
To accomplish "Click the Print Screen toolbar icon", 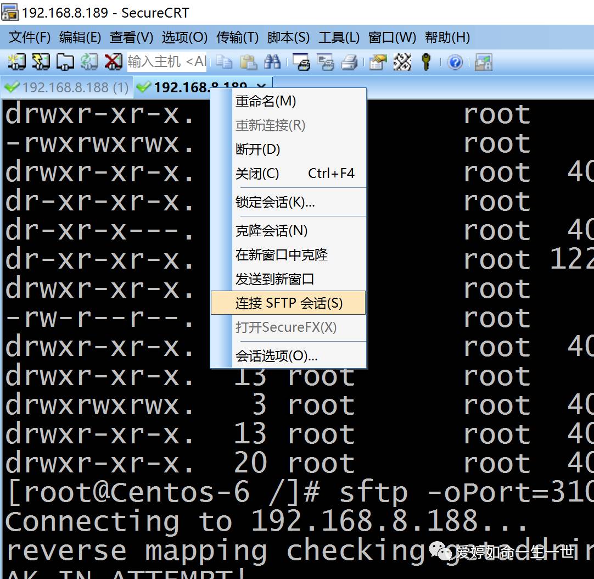I will point(301,62).
